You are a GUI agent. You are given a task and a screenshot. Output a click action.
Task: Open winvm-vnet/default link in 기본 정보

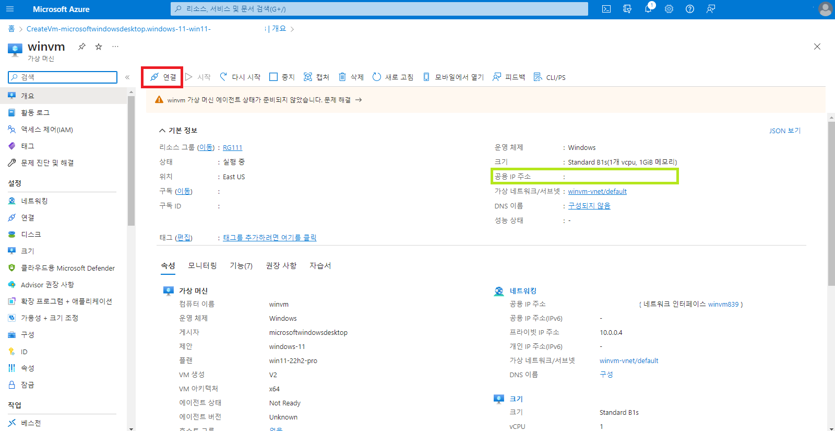[597, 192]
